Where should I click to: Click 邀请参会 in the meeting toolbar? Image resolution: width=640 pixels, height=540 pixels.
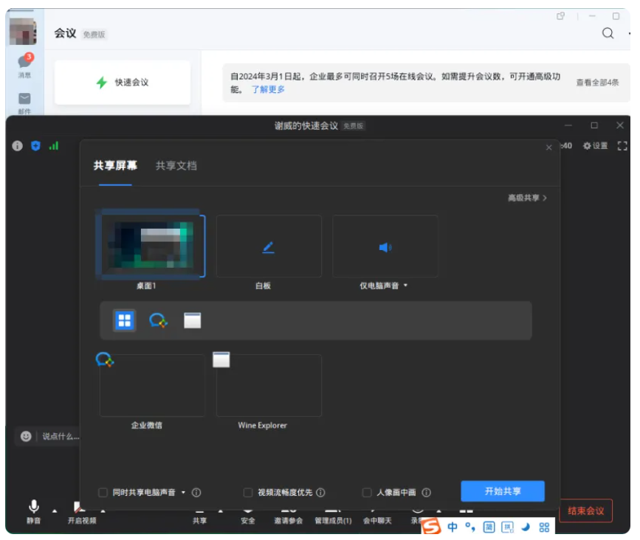click(x=289, y=517)
